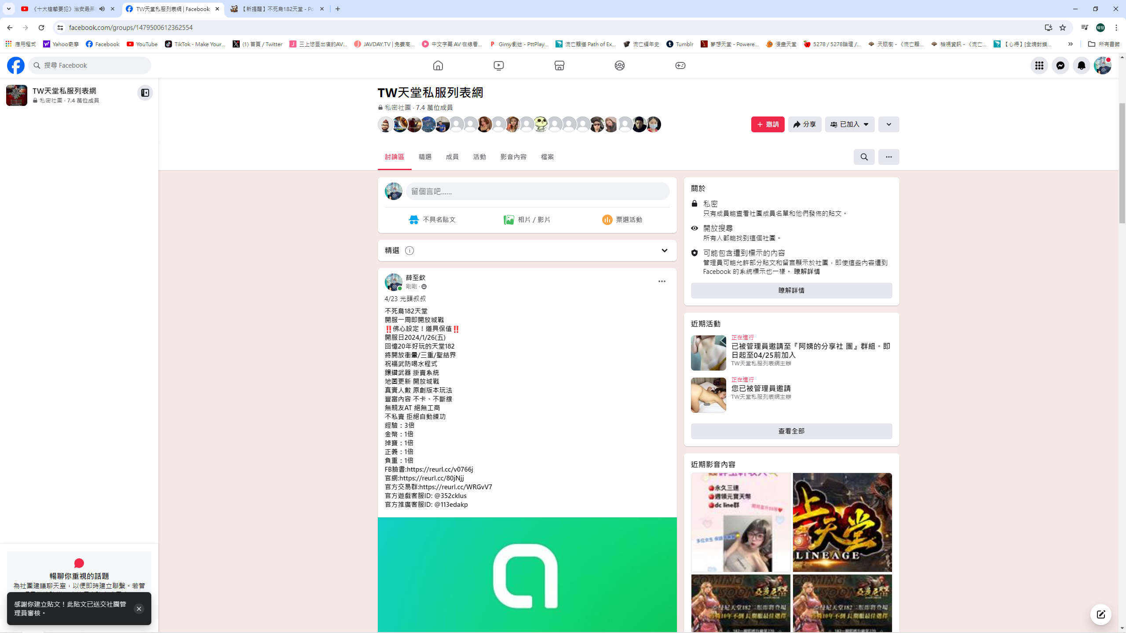Open the TikTok bookmark in bookmarks bar
Image resolution: width=1126 pixels, height=633 pixels.
195,44
